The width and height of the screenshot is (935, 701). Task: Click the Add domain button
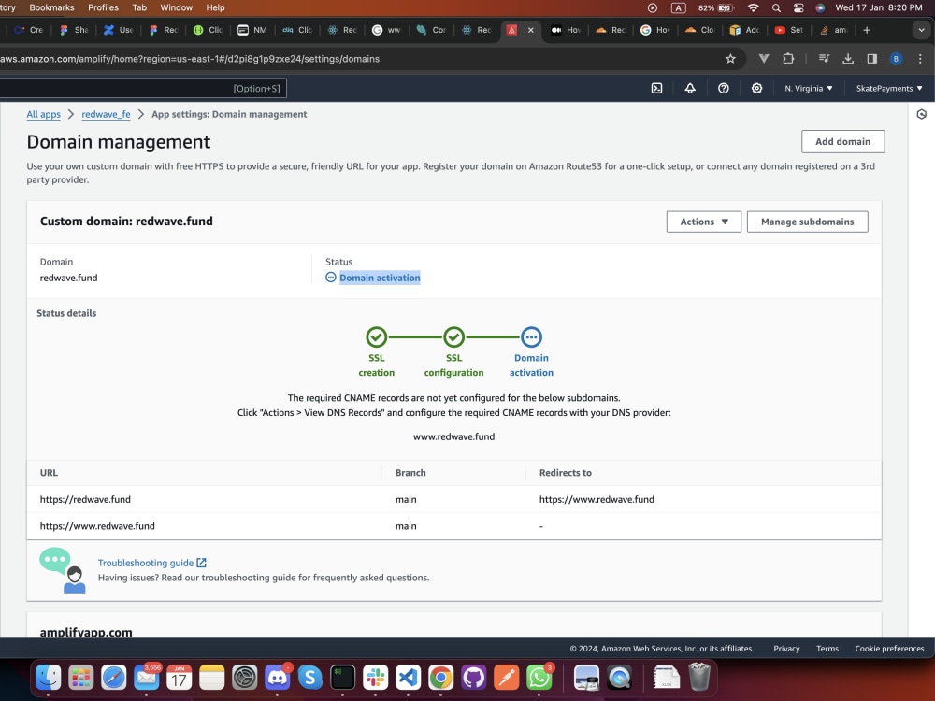(x=842, y=141)
